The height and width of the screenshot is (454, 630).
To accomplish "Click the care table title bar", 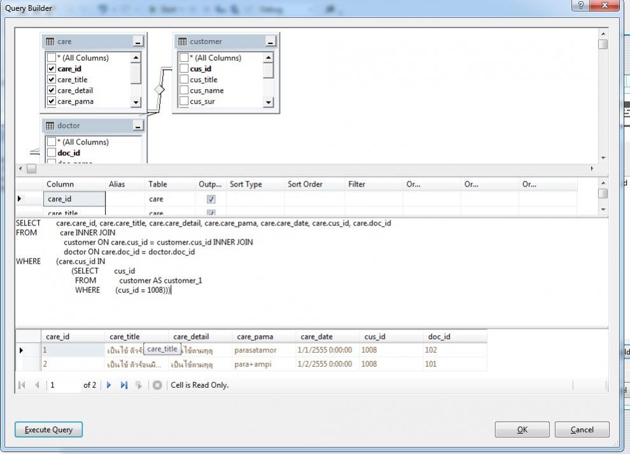I will pyautogui.click(x=93, y=41).
